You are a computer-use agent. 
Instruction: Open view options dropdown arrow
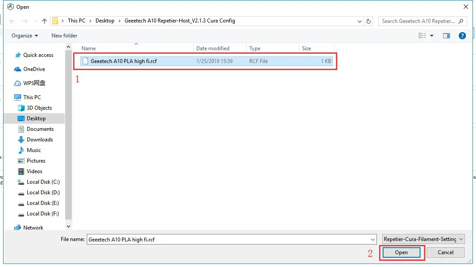[x=432, y=36]
